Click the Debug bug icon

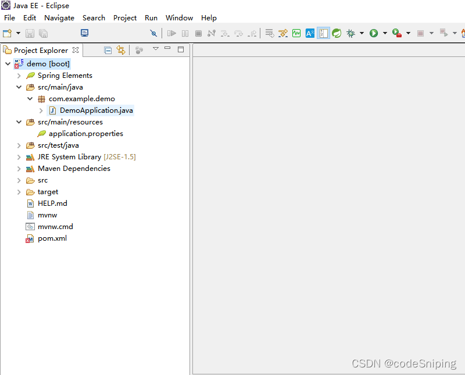click(x=351, y=33)
